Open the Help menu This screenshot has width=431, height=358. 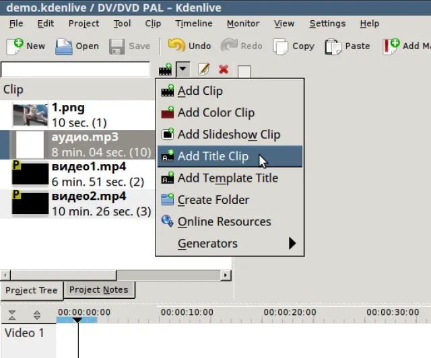pos(370,24)
